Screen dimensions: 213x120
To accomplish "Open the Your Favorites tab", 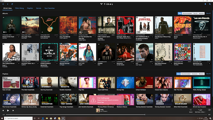I will coord(49,8).
